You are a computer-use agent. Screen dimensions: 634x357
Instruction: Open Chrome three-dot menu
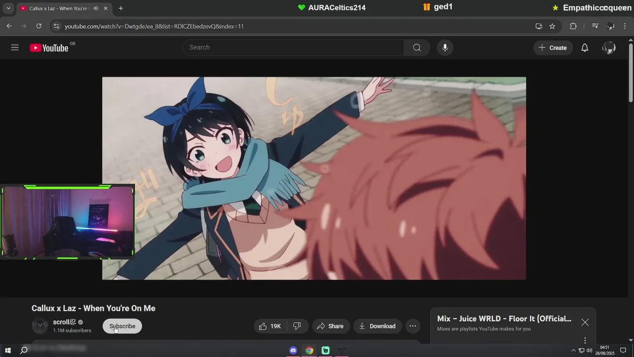pos(625,26)
